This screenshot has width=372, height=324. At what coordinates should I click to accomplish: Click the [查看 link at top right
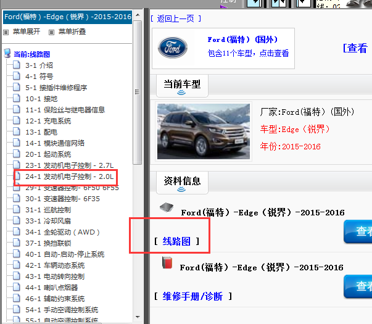(355, 48)
